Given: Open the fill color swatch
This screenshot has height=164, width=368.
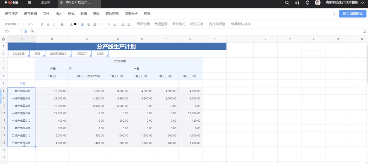Looking at the screenshot, I should coord(66,24).
